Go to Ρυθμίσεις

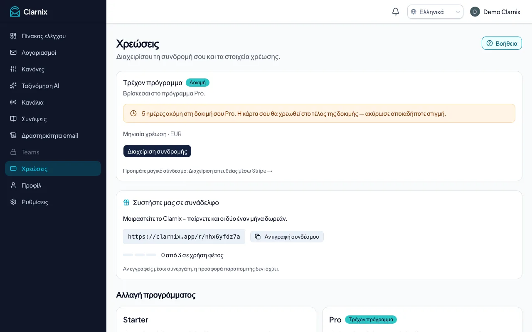coord(53,202)
